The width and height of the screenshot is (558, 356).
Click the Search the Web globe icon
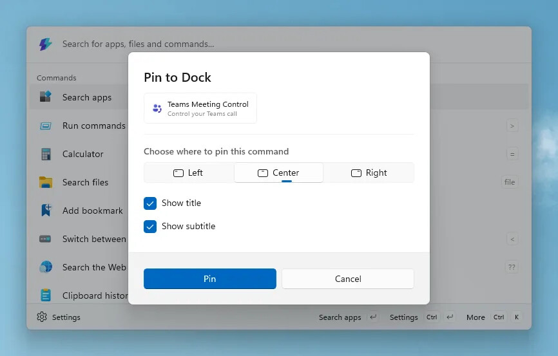pos(45,267)
